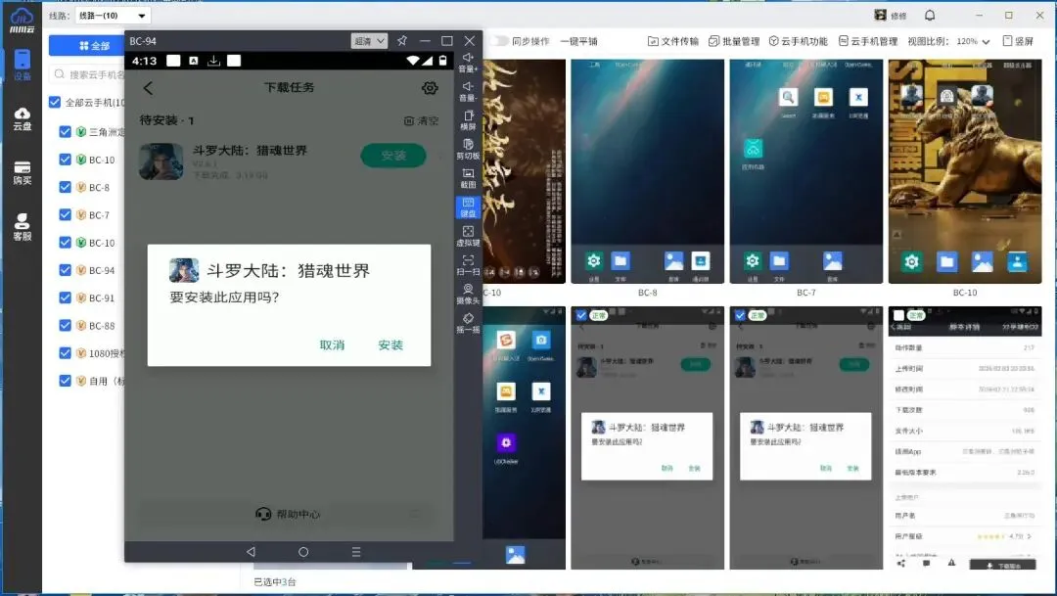Open the 超清 quality dropdown in BC-94
1057x596 pixels.
pyautogui.click(x=369, y=41)
